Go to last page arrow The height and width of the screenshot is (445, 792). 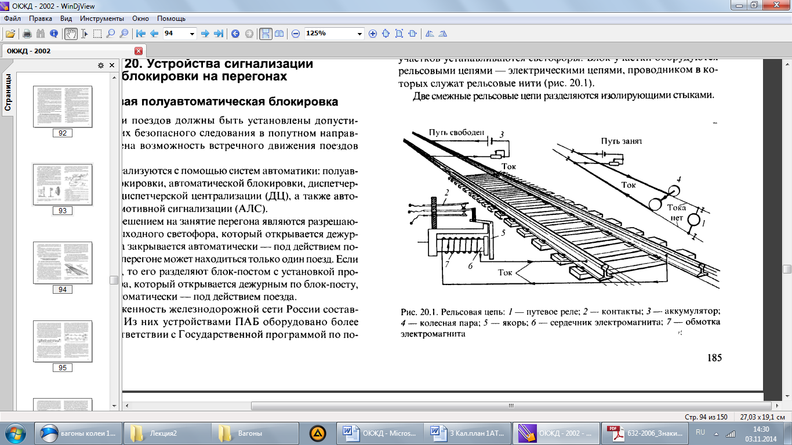218,34
